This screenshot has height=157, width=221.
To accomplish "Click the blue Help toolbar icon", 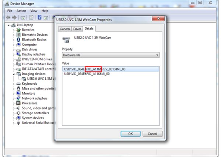I will point(39,17).
